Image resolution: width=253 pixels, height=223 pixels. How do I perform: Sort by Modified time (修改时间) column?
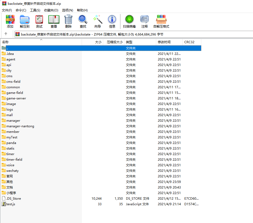164,42
